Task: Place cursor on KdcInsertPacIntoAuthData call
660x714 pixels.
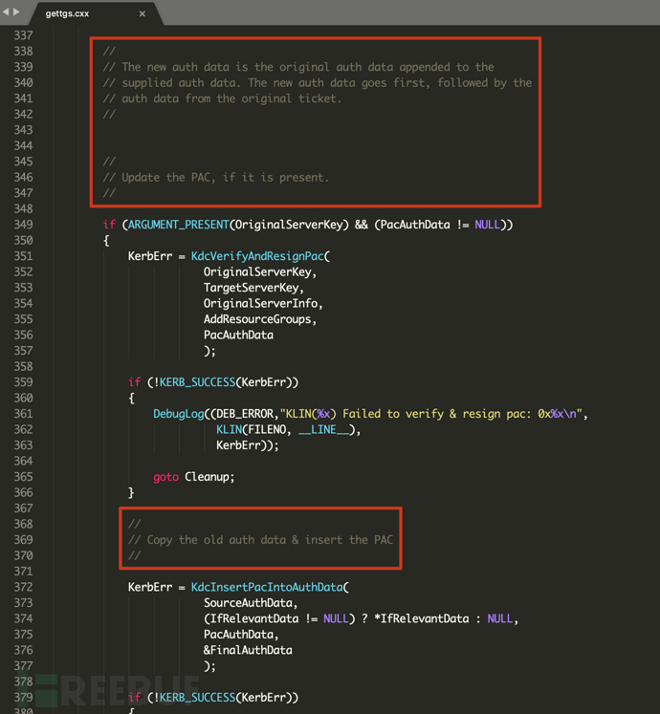Action: pos(267,587)
